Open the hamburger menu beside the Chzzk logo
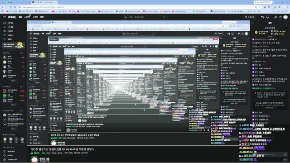 point(5,17)
